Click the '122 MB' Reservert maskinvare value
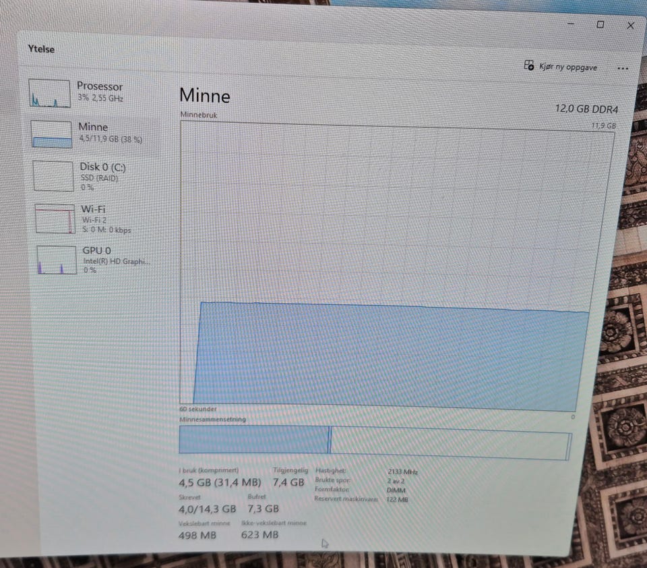This screenshot has height=568, width=647. pos(397,499)
